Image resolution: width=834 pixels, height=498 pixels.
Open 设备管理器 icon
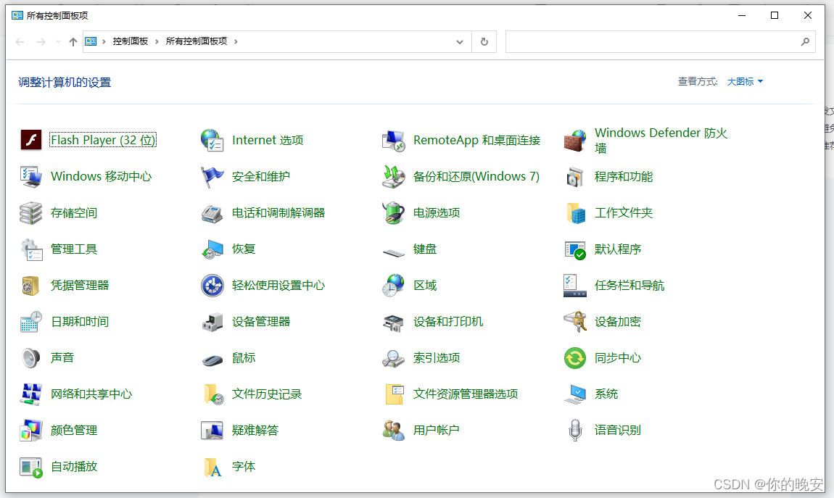pyautogui.click(x=212, y=322)
